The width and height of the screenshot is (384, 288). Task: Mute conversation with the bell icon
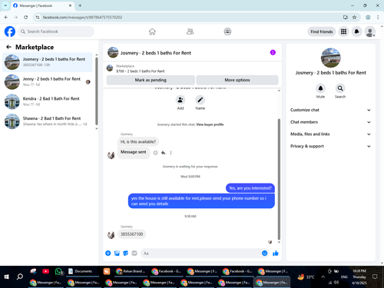(320, 88)
